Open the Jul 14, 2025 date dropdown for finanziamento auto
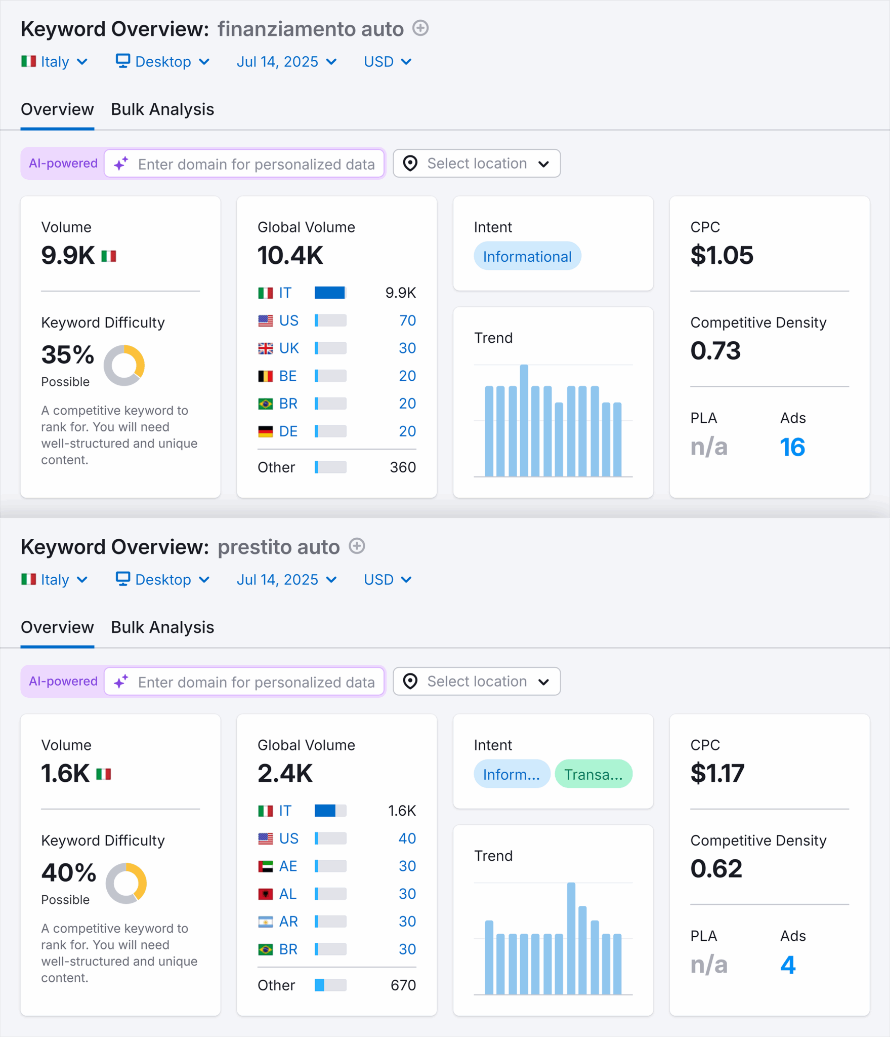 click(286, 62)
